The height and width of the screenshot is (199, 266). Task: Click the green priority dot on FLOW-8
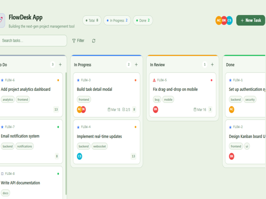click(58, 174)
